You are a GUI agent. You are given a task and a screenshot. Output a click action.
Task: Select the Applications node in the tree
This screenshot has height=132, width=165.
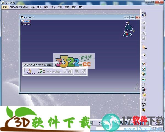click(27, 24)
